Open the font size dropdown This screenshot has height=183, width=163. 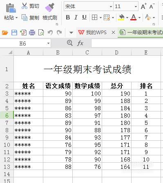[x=136, y=7]
